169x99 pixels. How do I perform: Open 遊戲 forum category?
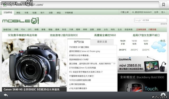click(92, 29)
